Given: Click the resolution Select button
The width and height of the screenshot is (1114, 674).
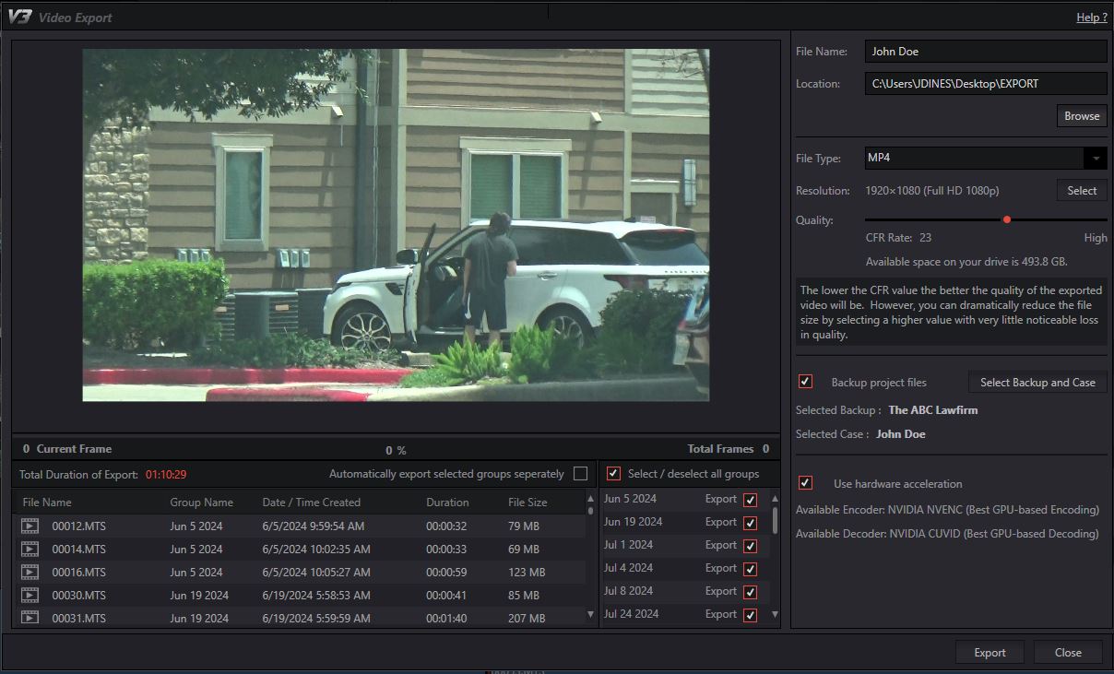Looking at the screenshot, I should (x=1082, y=190).
